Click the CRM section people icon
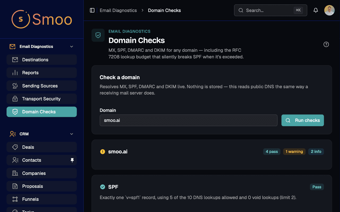The image size is (340, 212). coord(12,134)
